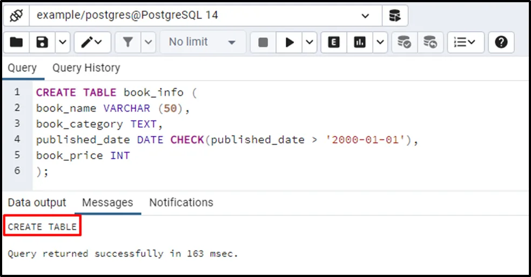This screenshot has height=277, width=531.
Task: Open the macros list dropdown
Action: point(465,42)
